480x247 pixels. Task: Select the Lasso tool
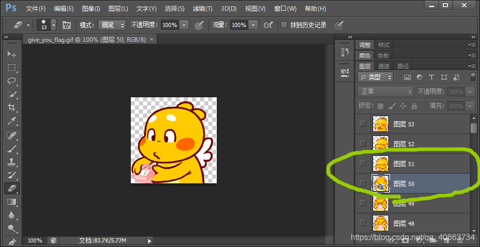point(12,81)
